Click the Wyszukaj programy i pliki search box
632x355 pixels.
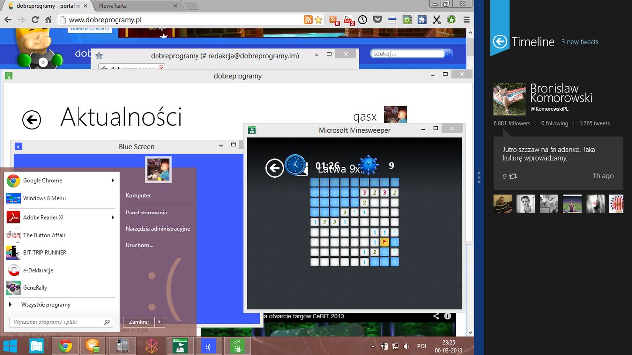pyautogui.click(x=61, y=322)
